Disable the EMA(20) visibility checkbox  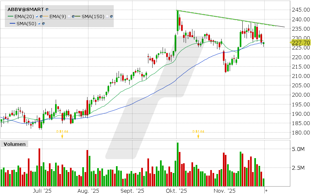(x=37, y=16)
